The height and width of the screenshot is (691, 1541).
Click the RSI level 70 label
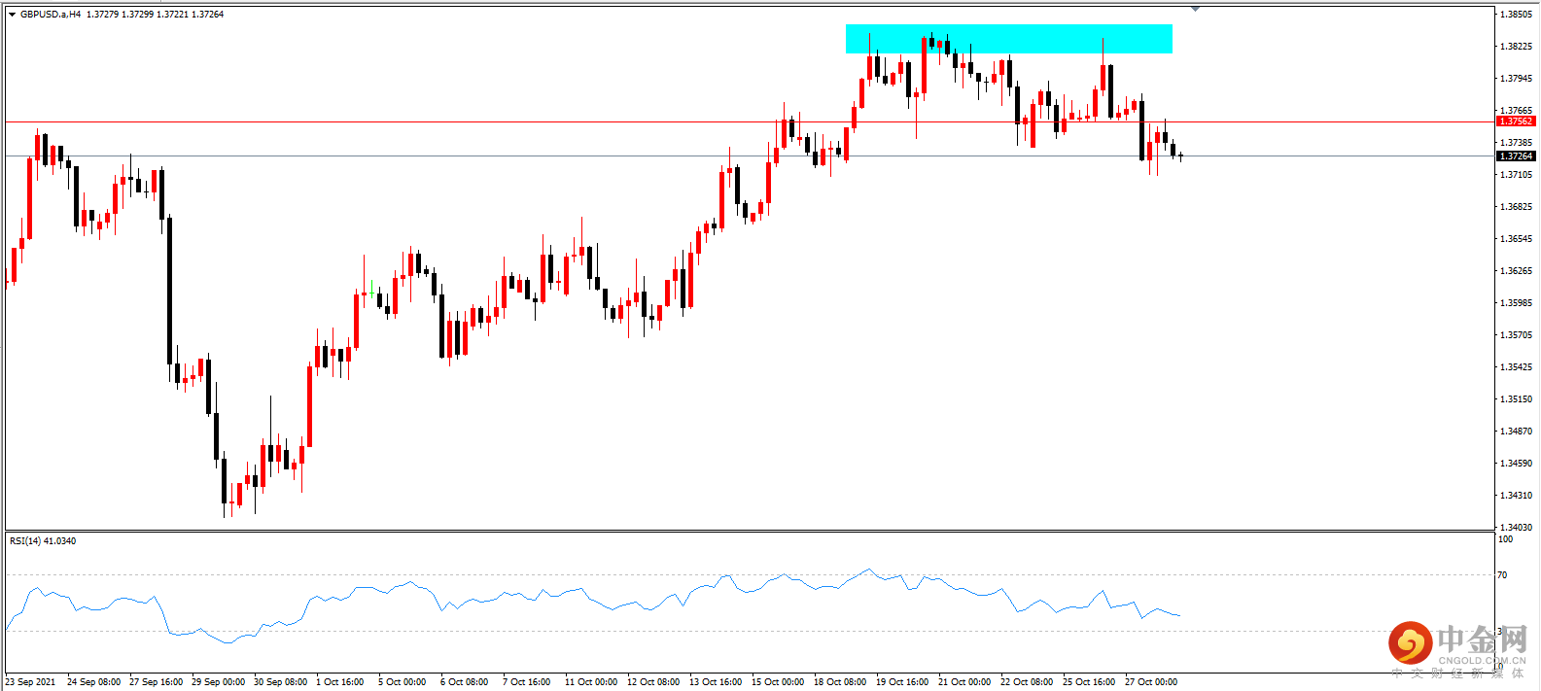[1502, 575]
